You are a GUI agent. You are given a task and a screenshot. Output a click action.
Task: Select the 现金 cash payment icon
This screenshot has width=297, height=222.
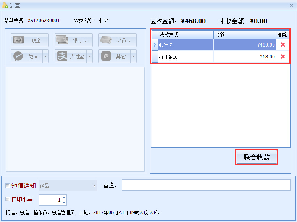(30, 40)
